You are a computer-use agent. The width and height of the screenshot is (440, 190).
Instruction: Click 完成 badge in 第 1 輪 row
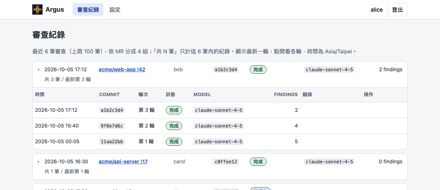174,141
